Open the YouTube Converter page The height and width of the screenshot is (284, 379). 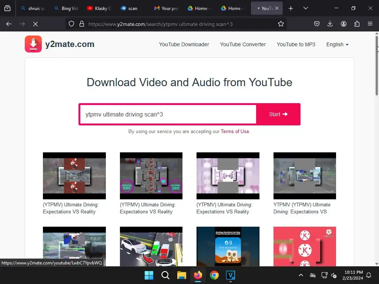pos(243,44)
